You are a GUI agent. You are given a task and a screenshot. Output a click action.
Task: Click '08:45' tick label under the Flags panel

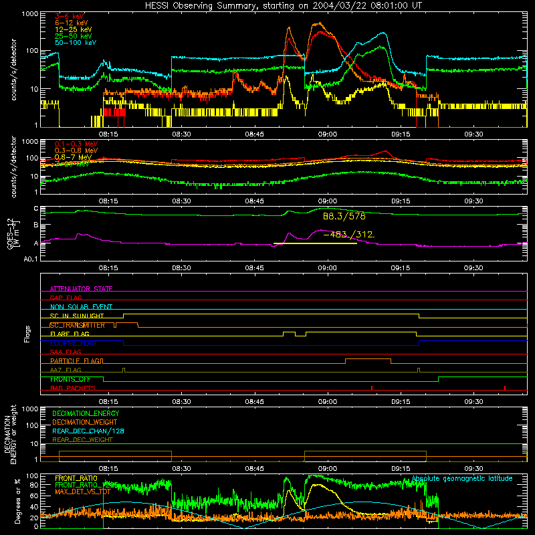pyautogui.click(x=255, y=402)
